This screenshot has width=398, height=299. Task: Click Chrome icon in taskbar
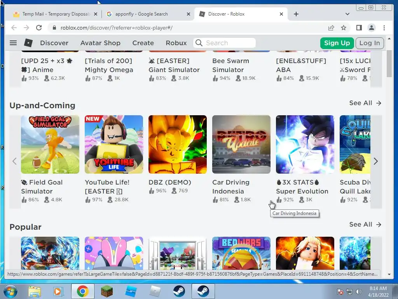[82, 291]
